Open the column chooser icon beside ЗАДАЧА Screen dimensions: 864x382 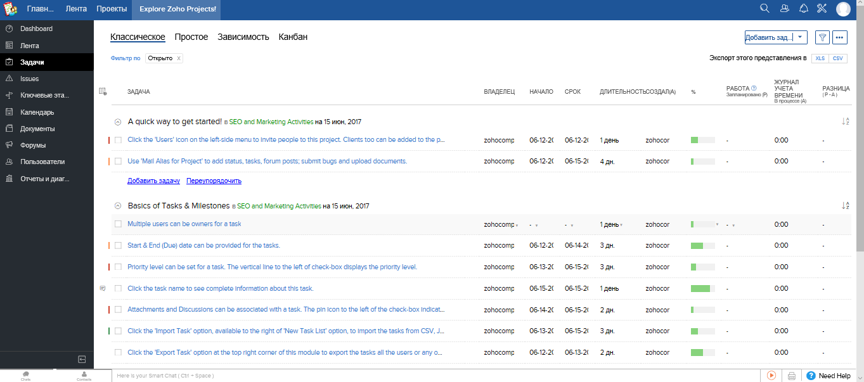[103, 92]
